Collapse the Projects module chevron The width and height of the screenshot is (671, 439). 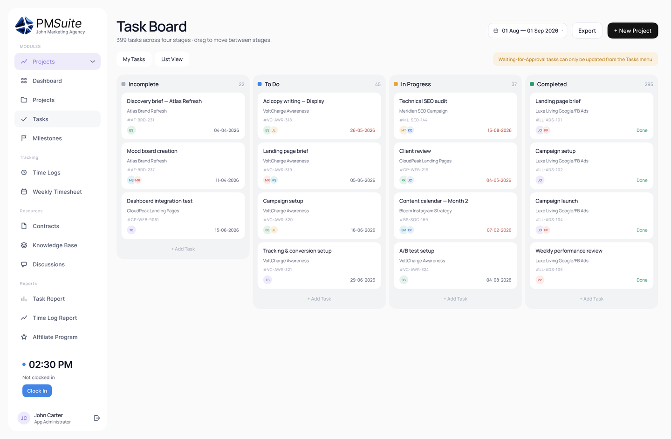point(93,61)
